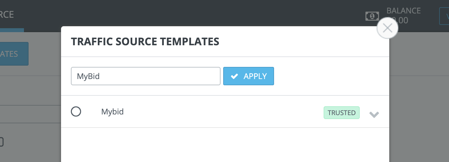Click blank space in the Mybid row

pos(223,112)
